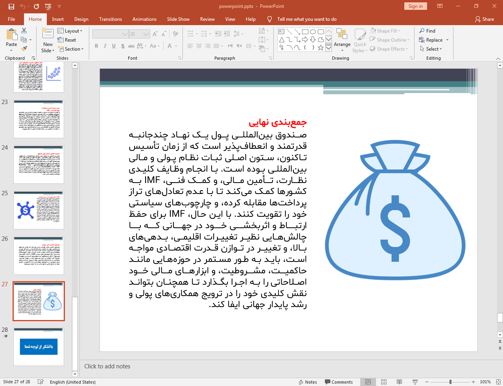The height and width of the screenshot is (386, 503).
Task: Select slide 25 thumbnail
Action: (39, 210)
